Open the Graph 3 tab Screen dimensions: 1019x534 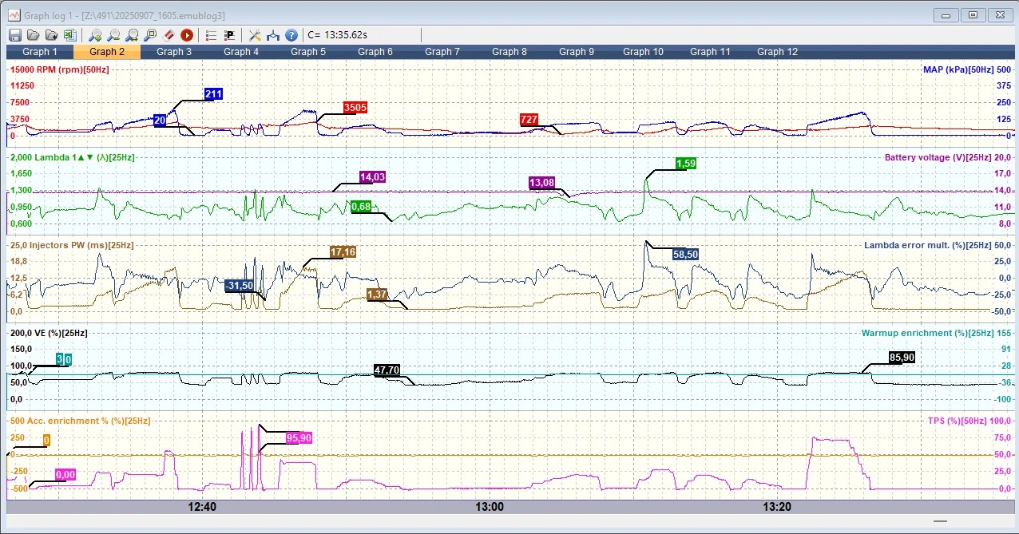coord(174,51)
